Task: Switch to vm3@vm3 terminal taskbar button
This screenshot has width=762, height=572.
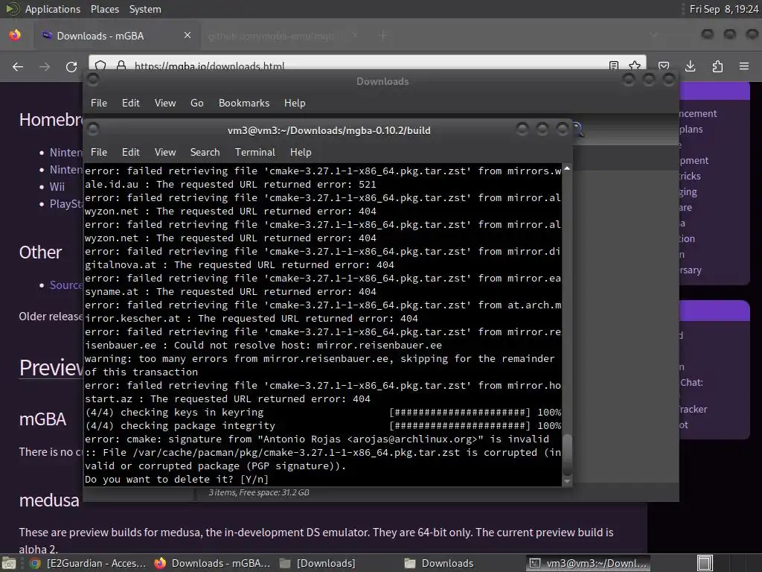Action: tap(589, 563)
